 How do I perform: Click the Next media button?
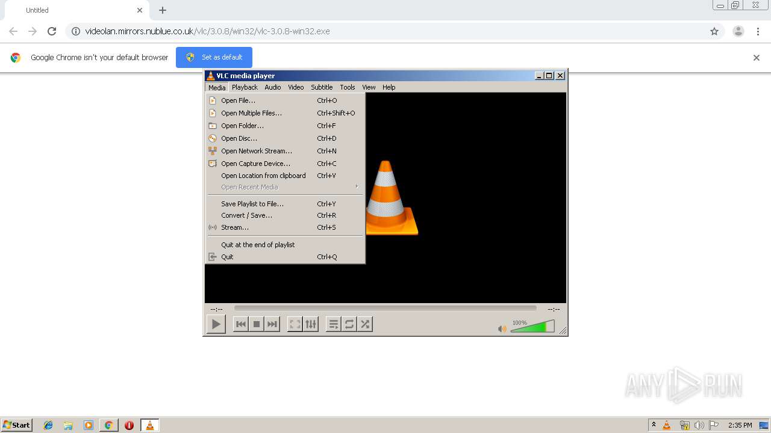[x=272, y=324]
